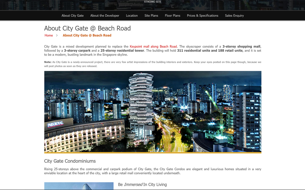
Task: Click the partially shown building thumbnail
Action: pyautogui.click(x=79, y=186)
